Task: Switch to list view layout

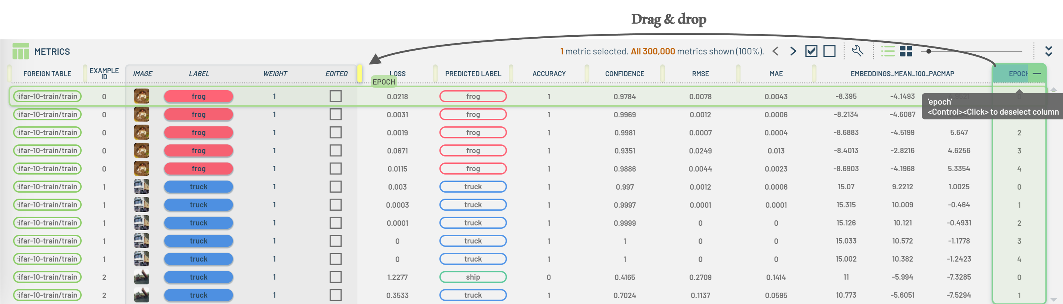Action: coord(888,51)
